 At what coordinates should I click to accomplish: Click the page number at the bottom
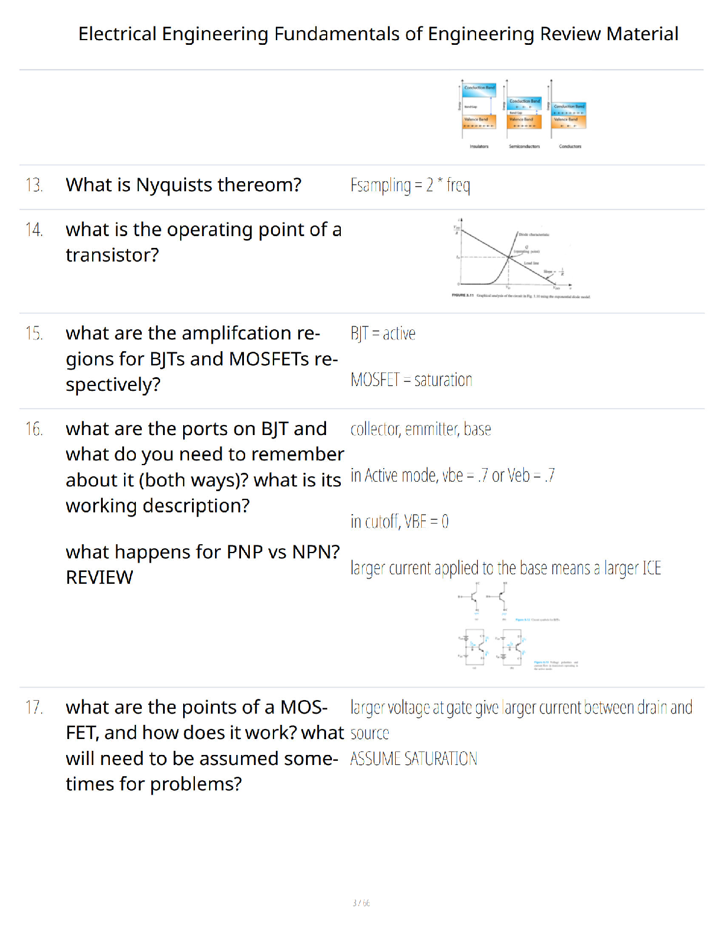(x=361, y=903)
